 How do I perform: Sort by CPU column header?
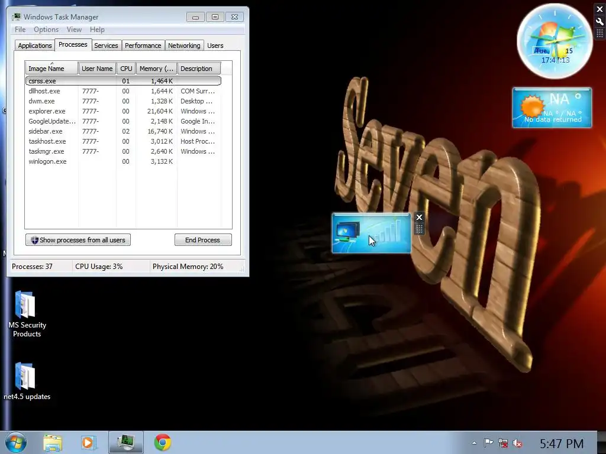(126, 69)
